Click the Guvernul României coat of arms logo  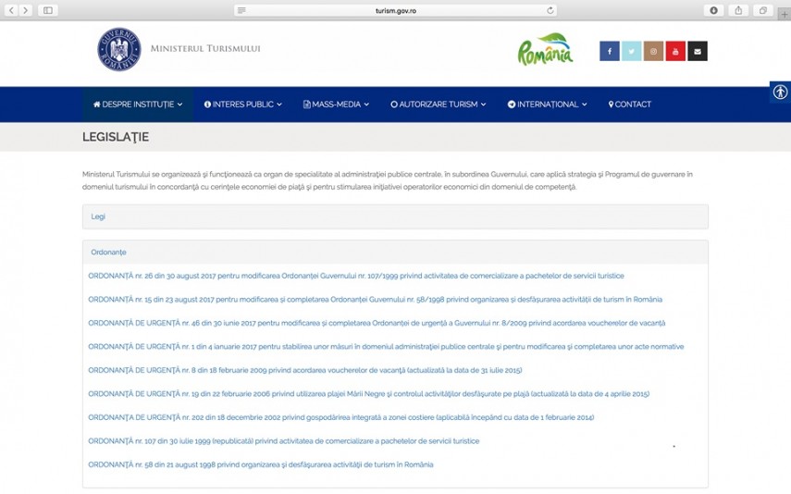coord(119,49)
